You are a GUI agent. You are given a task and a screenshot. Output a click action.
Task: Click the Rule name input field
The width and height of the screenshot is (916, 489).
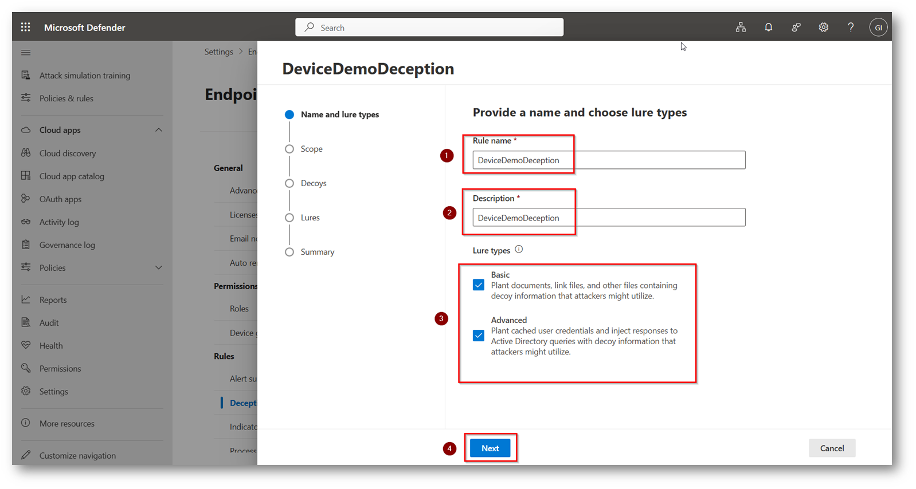click(609, 160)
